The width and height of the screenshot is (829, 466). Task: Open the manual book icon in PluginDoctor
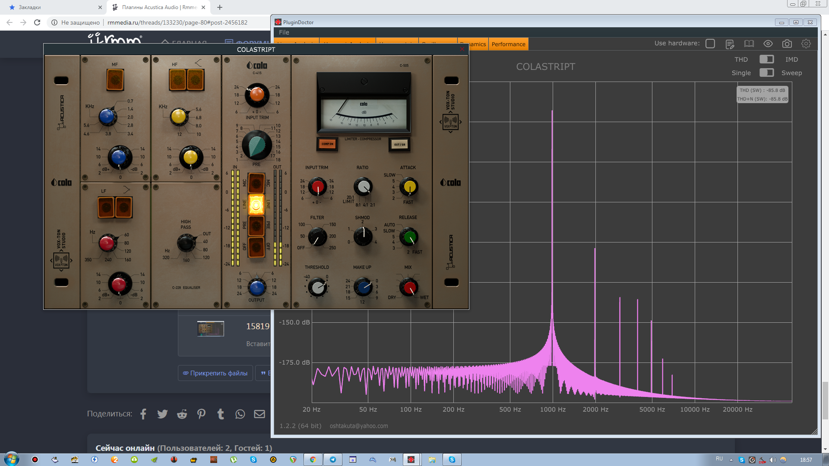coord(749,44)
